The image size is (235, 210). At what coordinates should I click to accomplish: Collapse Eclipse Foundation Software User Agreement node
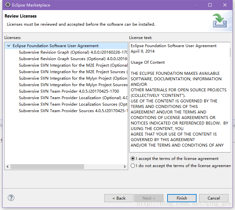9,46
